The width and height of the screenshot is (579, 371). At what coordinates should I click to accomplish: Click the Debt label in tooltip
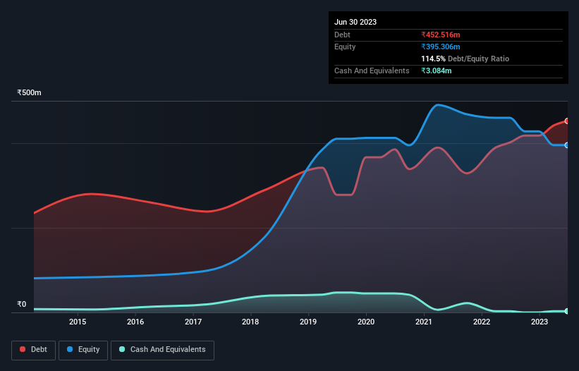[342, 35]
